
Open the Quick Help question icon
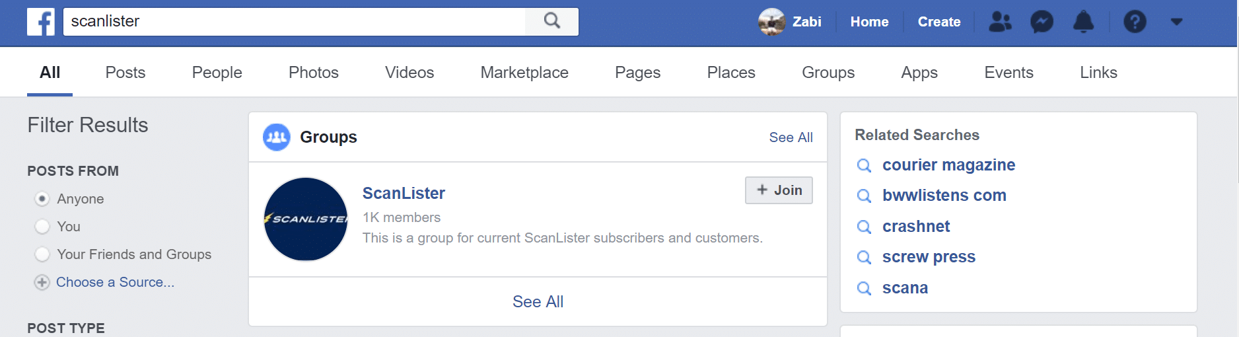click(x=1135, y=22)
